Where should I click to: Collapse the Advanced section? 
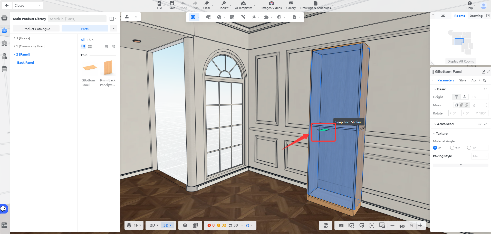435,124
